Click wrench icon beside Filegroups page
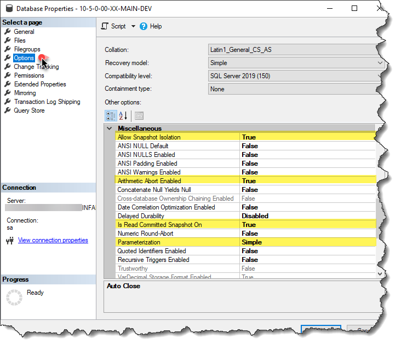Screen dimensions: 401x350 8,49
